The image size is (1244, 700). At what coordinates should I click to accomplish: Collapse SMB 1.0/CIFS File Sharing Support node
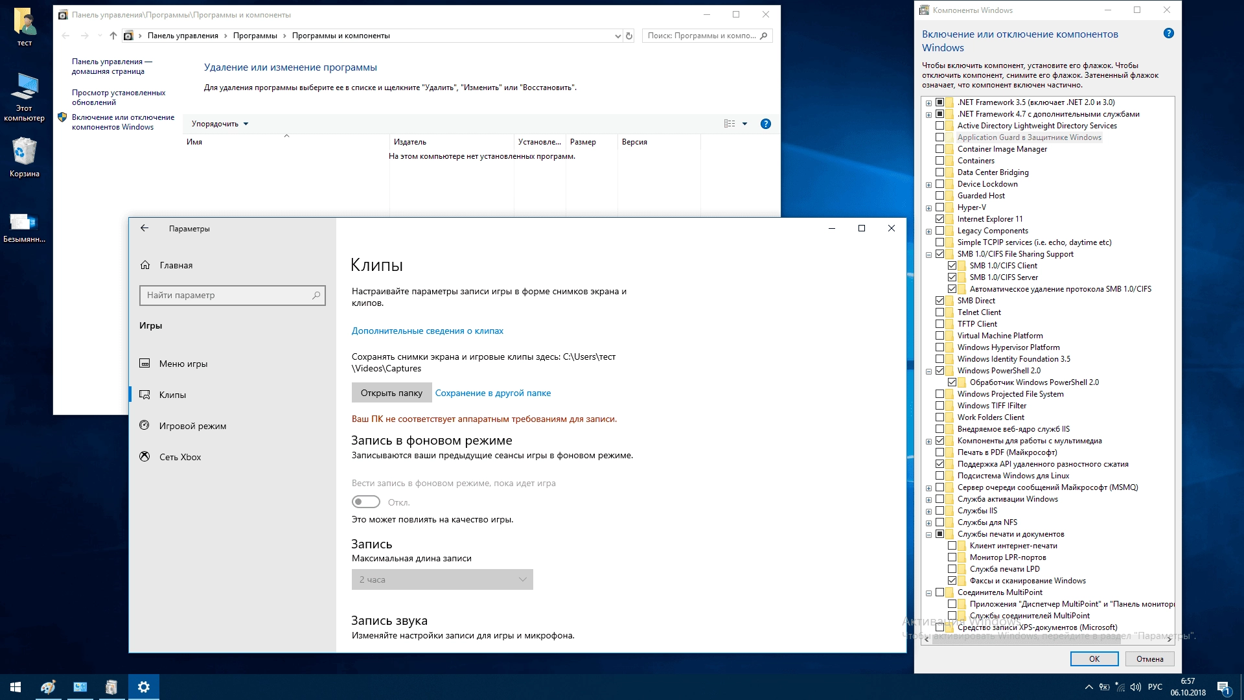pyautogui.click(x=928, y=255)
